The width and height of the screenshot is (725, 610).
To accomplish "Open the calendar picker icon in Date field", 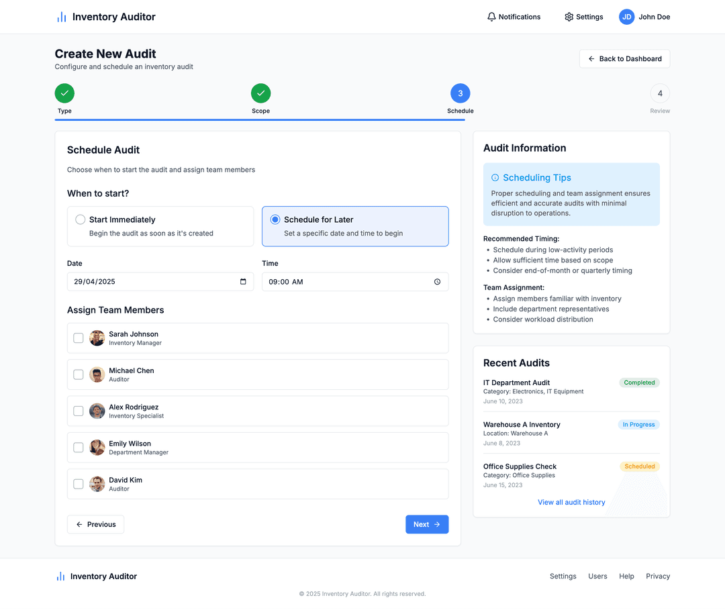I will [243, 282].
